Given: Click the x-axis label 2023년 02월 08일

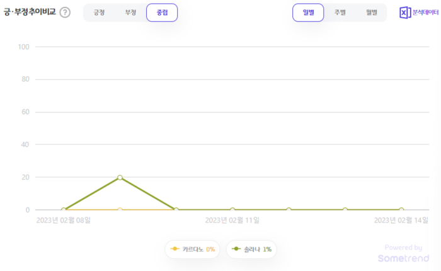Looking at the screenshot, I should (64, 220).
